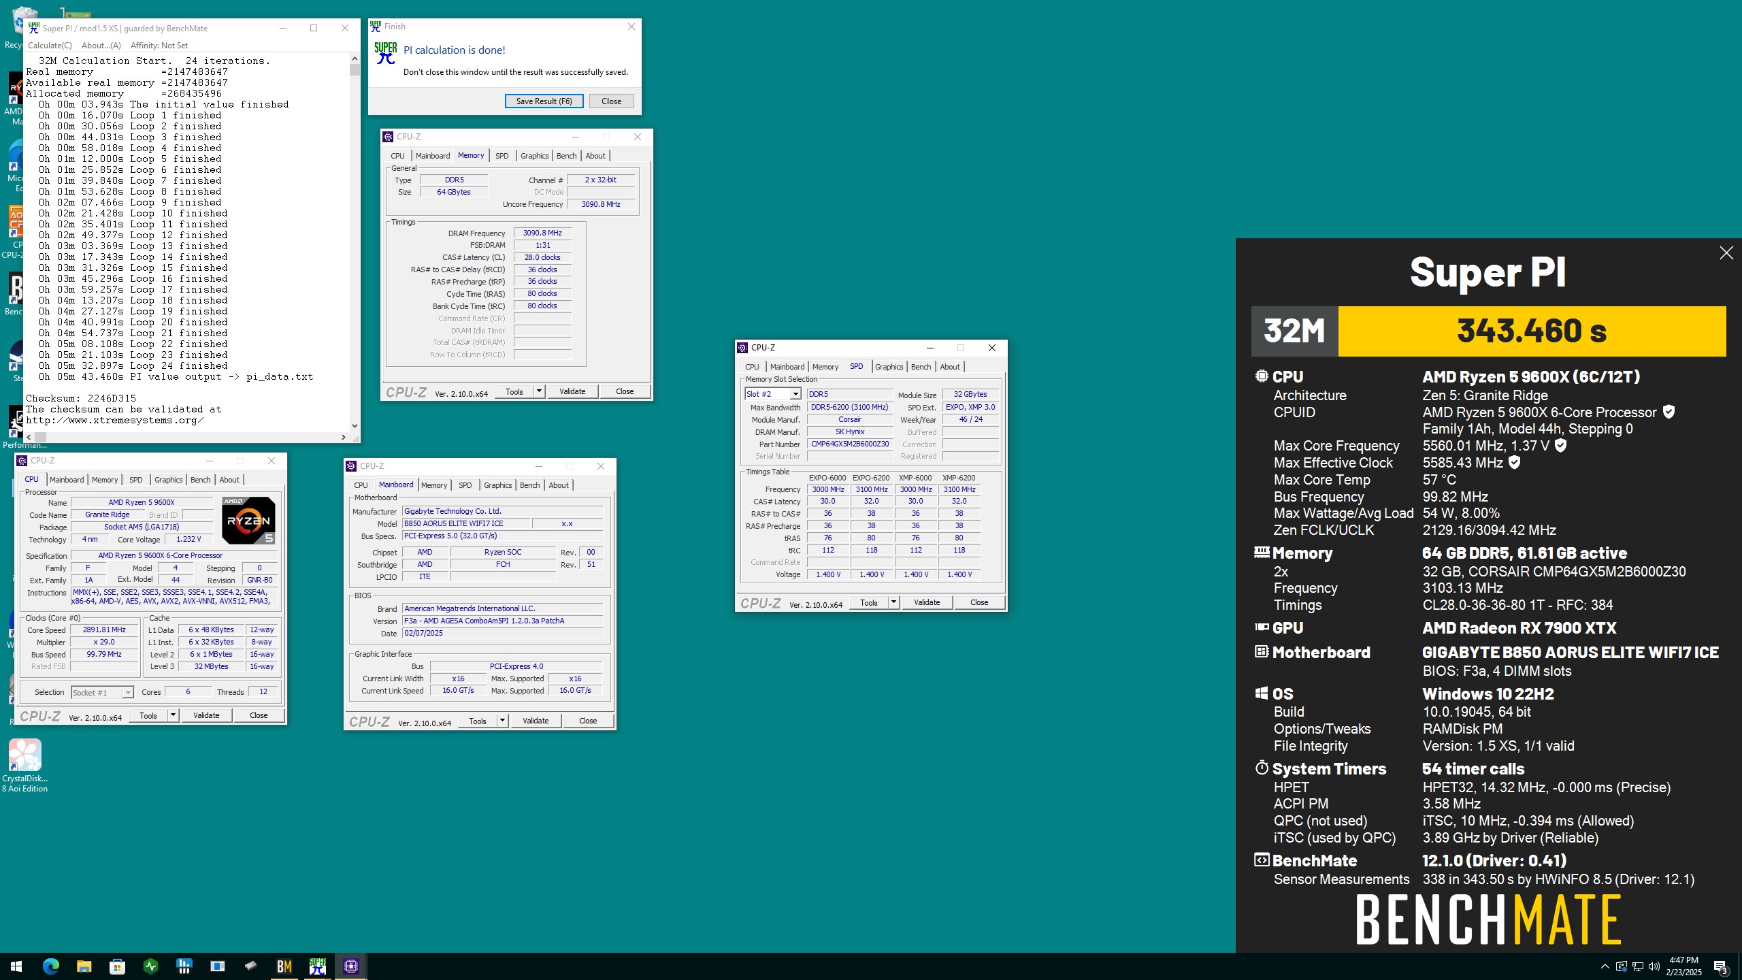Open File Explorer from the taskbar
1742x980 pixels.
(84, 966)
